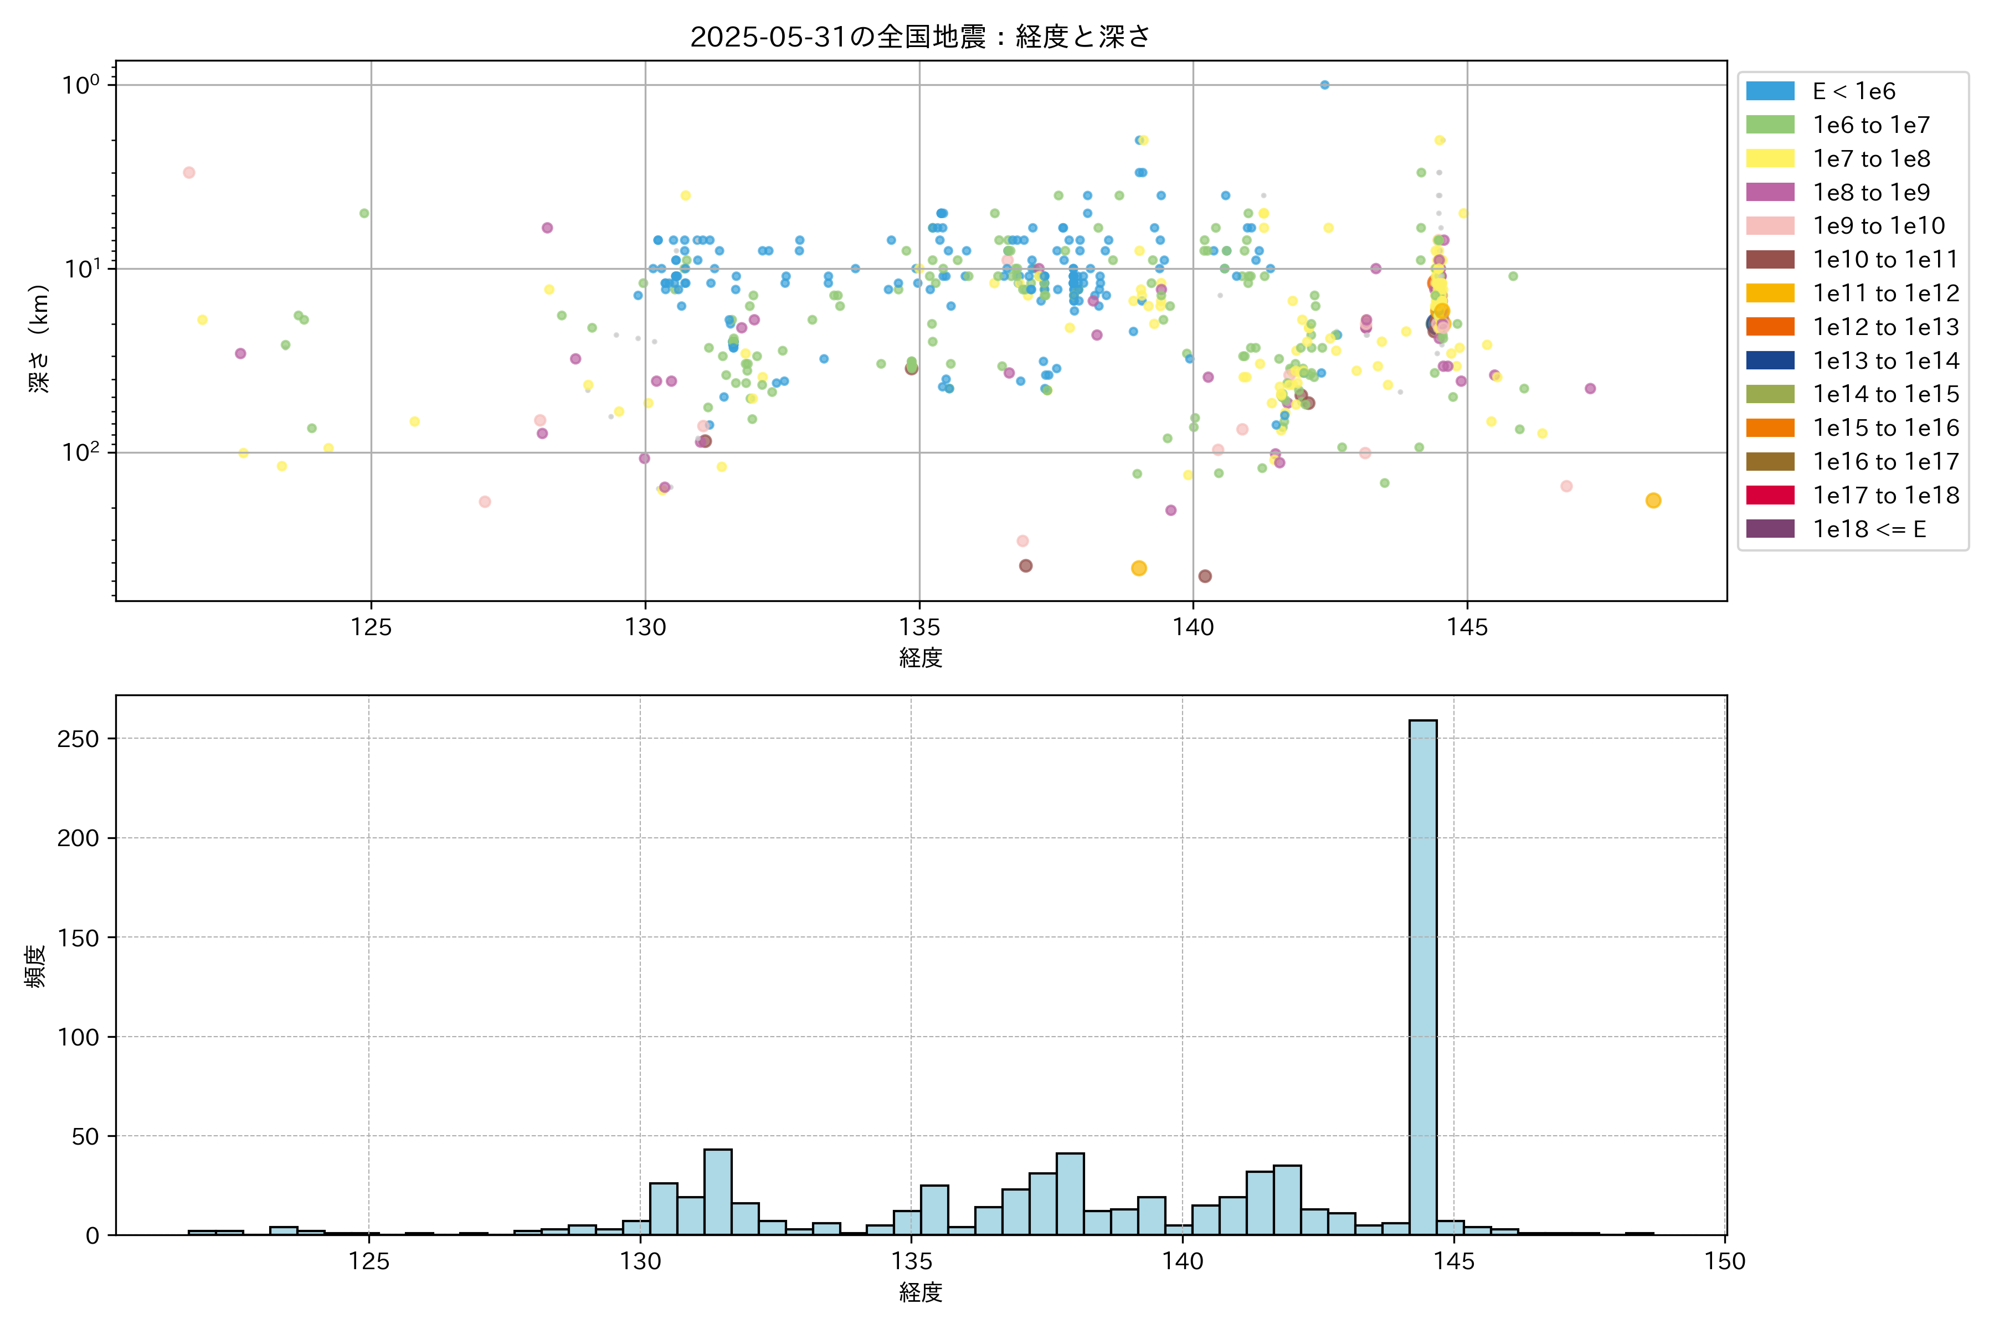
Task: Click the orange point near longitude 148
Action: (x=1652, y=501)
